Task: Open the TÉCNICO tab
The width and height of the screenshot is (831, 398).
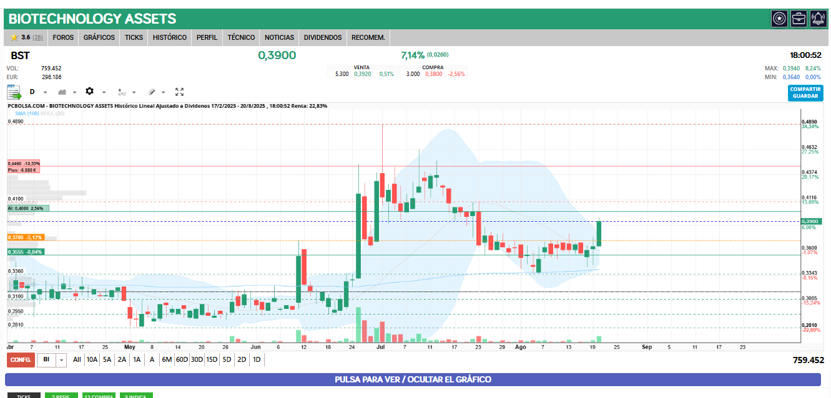Action: click(241, 37)
